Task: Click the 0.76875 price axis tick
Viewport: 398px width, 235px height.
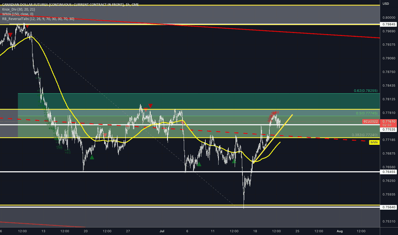Action: point(389,154)
